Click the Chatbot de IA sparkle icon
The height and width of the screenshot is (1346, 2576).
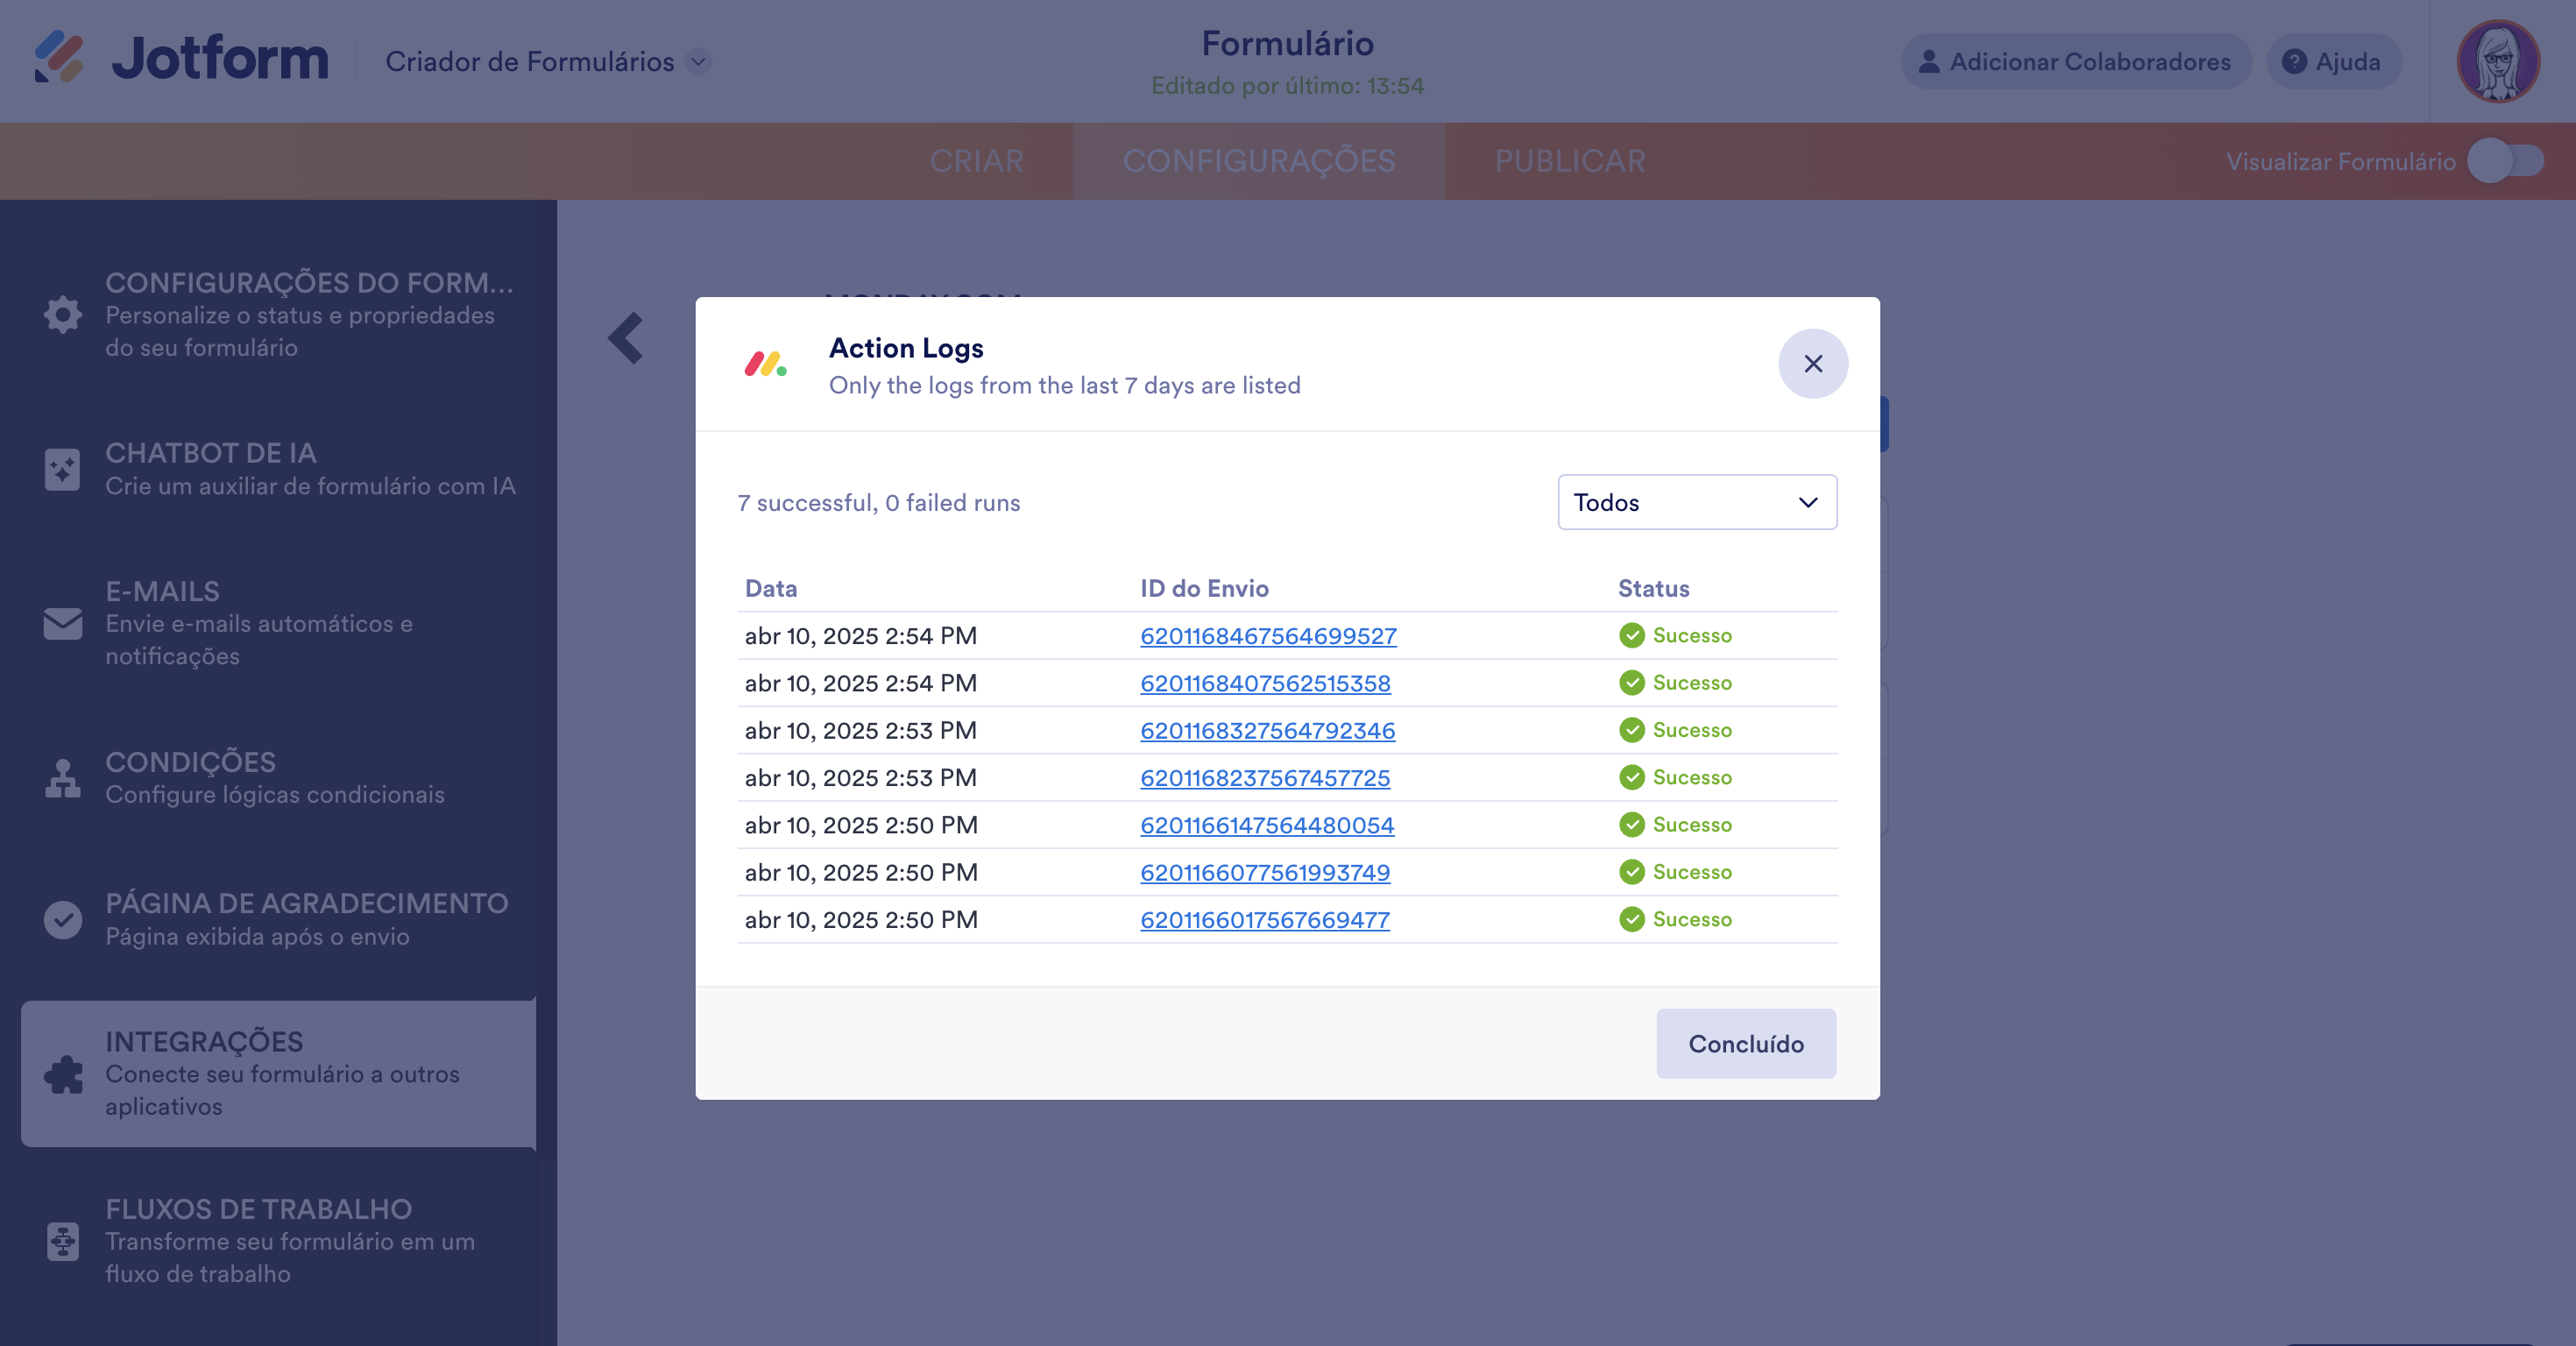click(63, 469)
